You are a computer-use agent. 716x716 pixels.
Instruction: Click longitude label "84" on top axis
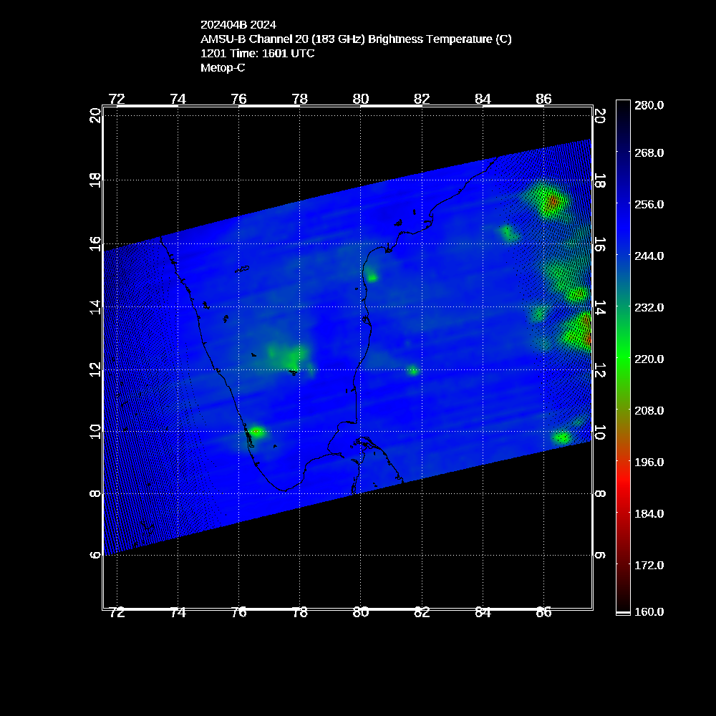(x=483, y=99)
